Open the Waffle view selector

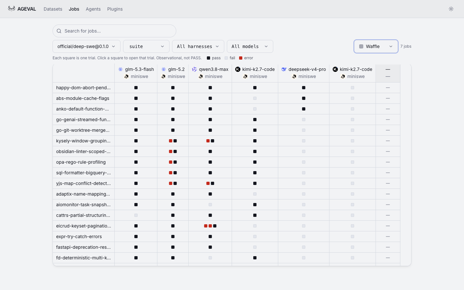coord(376,46)
